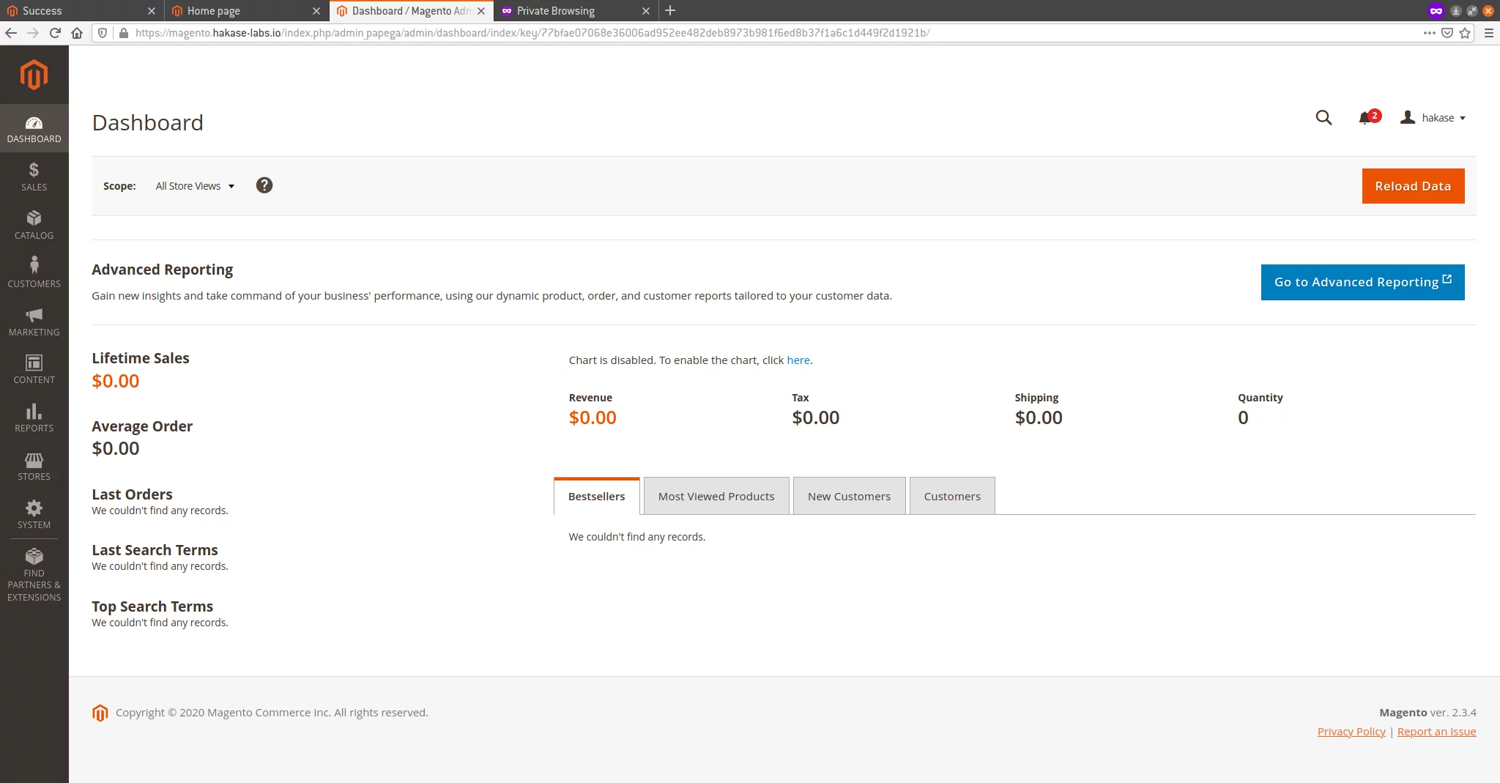Switch to Most Viewed Products tab

pos(716,496)
